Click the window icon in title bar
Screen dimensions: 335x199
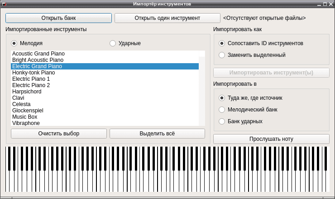click(x=4, y=4)
